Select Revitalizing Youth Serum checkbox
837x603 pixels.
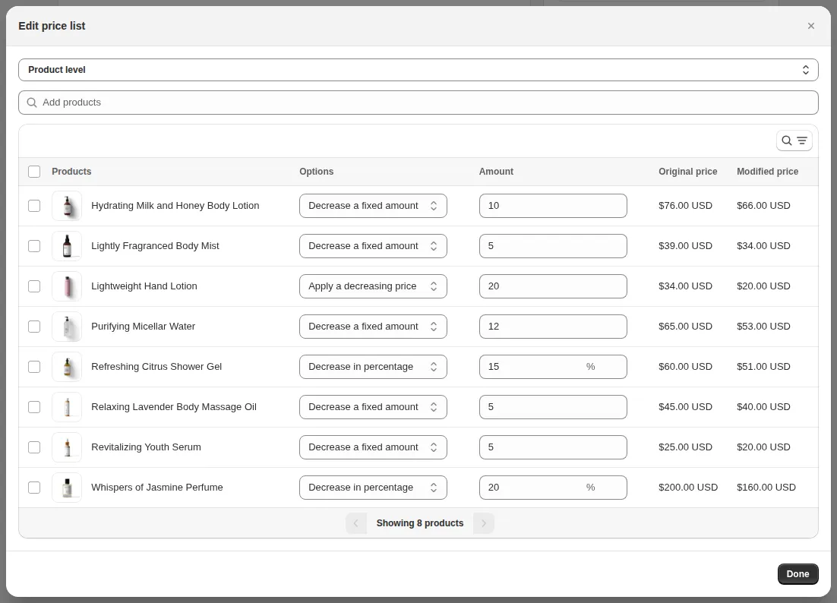(x=34, y=447)
